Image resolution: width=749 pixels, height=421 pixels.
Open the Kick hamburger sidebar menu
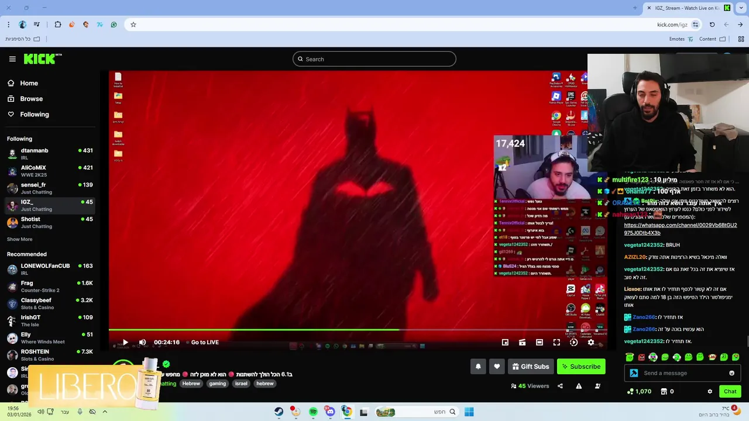12,59
